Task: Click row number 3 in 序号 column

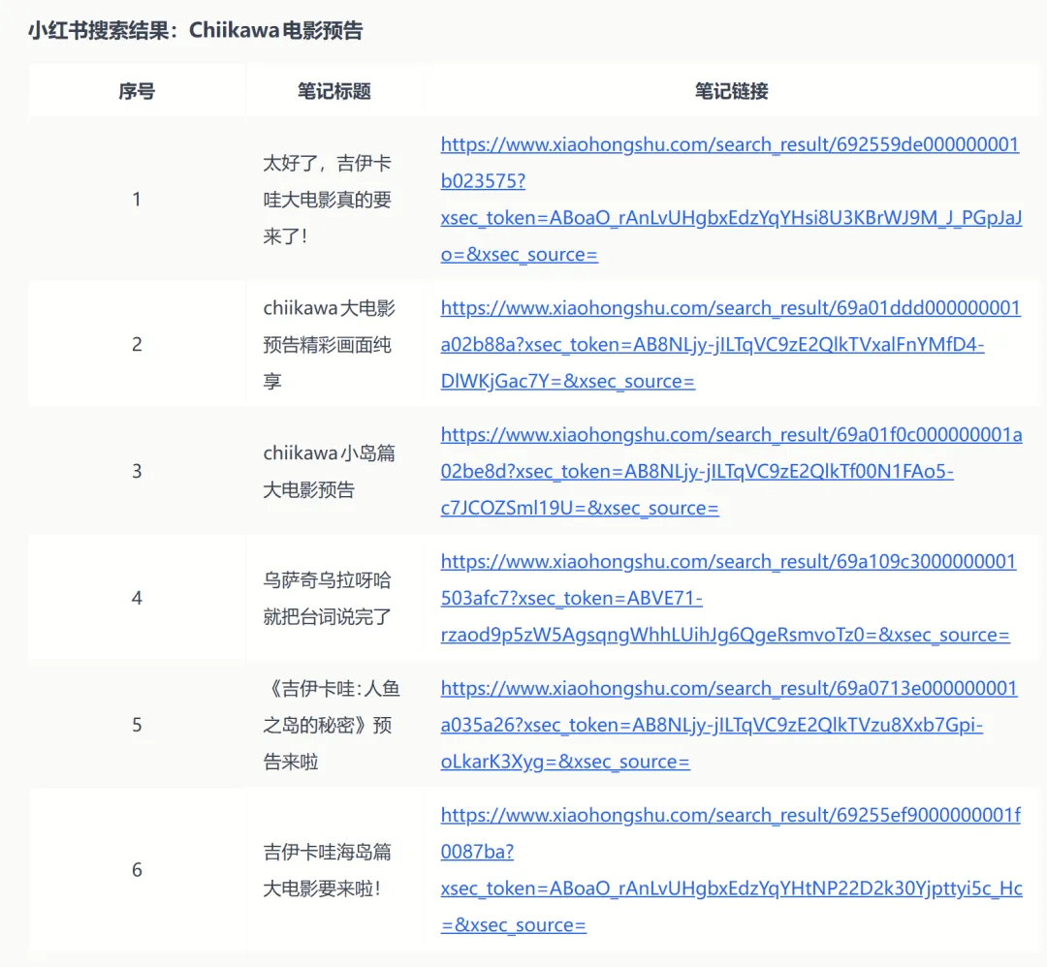Action: pos(137,471)
